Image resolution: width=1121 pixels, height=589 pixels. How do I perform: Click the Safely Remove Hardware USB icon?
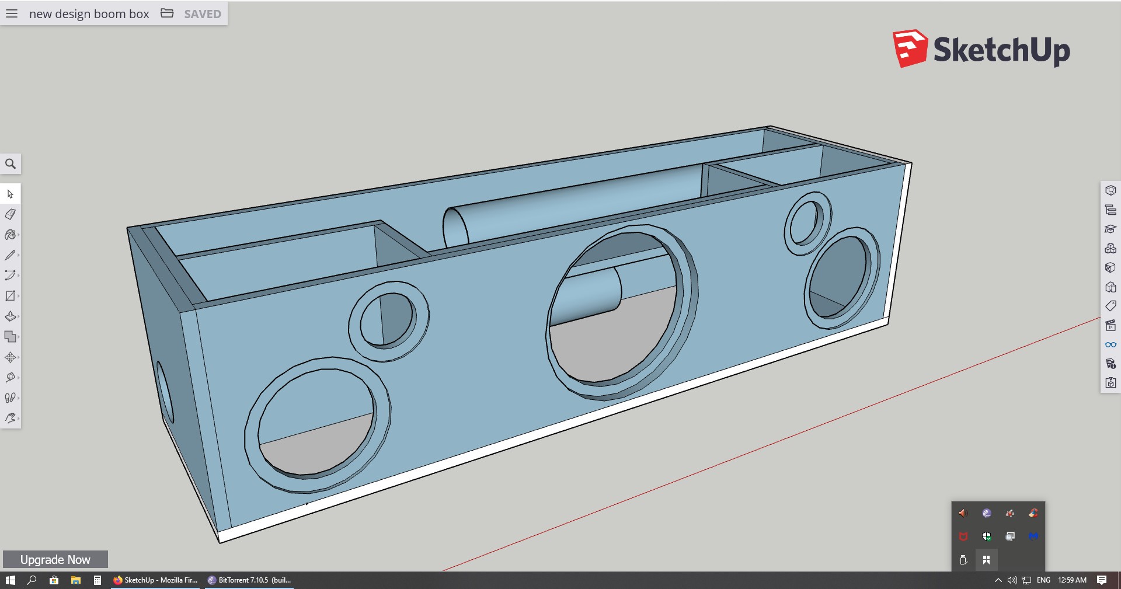[x=963, y=560]
